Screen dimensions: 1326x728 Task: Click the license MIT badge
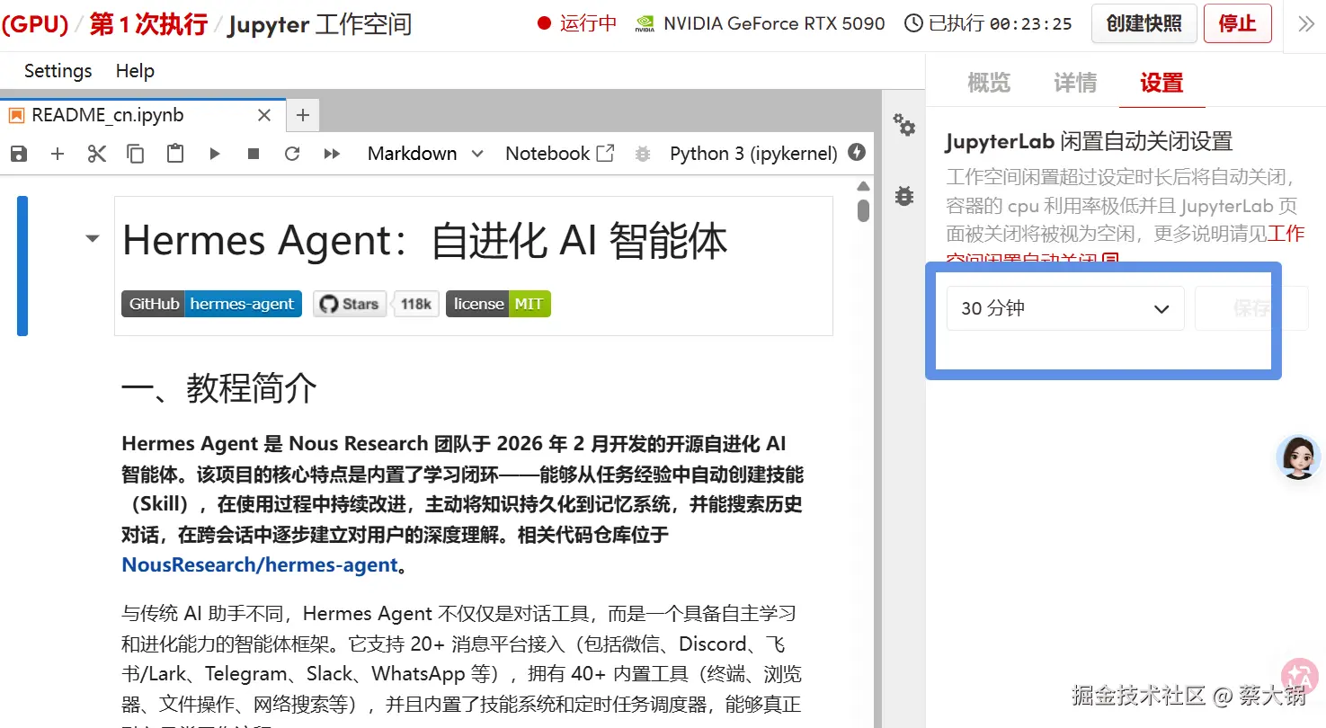498,304
